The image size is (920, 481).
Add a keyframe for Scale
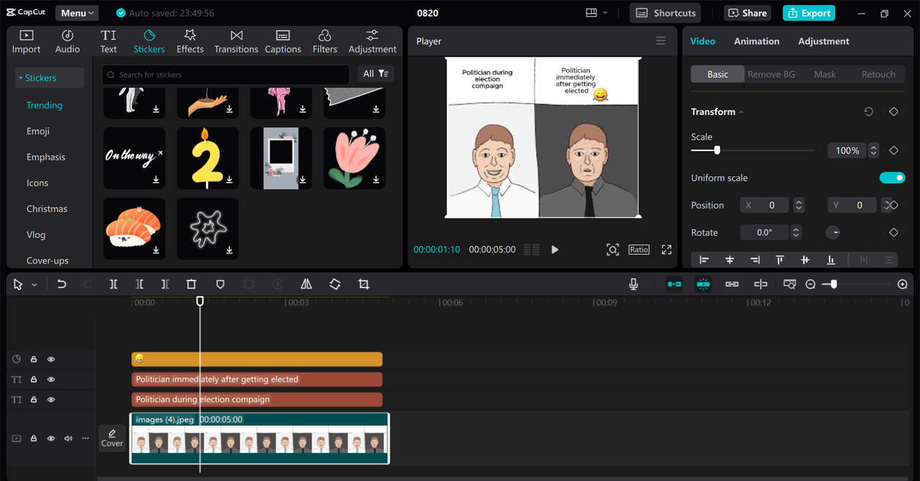click(893, 150)
